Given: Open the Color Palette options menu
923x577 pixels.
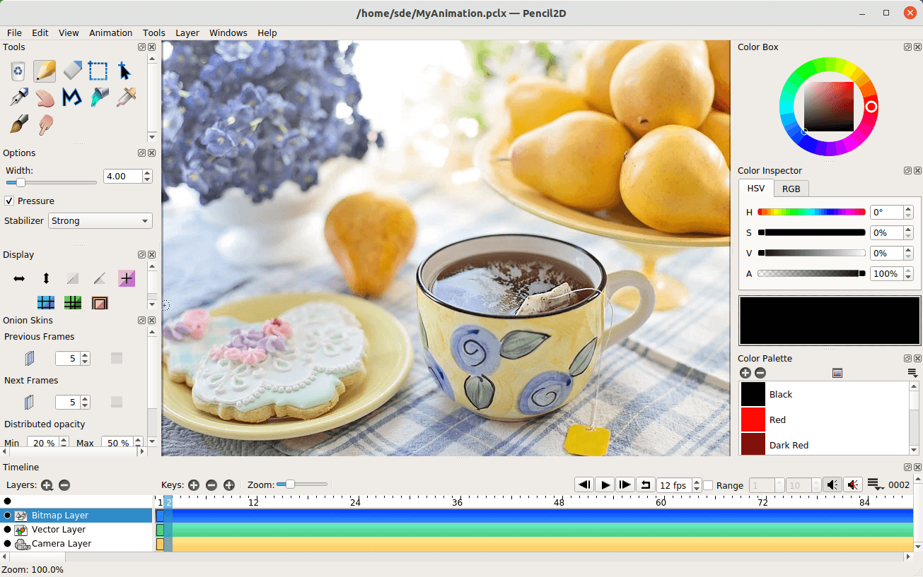Looking at the screenshot, I should click(x=912, y=373).
